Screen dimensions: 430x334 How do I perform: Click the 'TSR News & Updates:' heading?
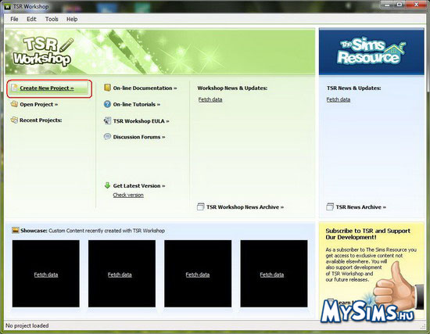coord(353,88)
